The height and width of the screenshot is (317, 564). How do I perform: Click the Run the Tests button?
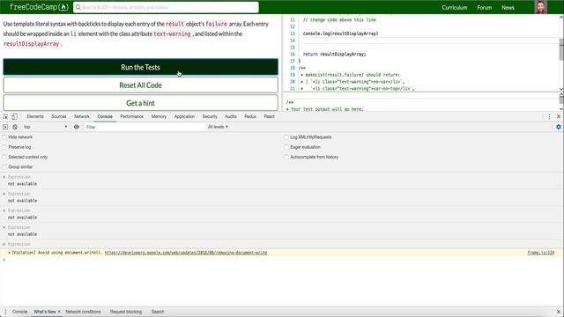click(141, 67)
